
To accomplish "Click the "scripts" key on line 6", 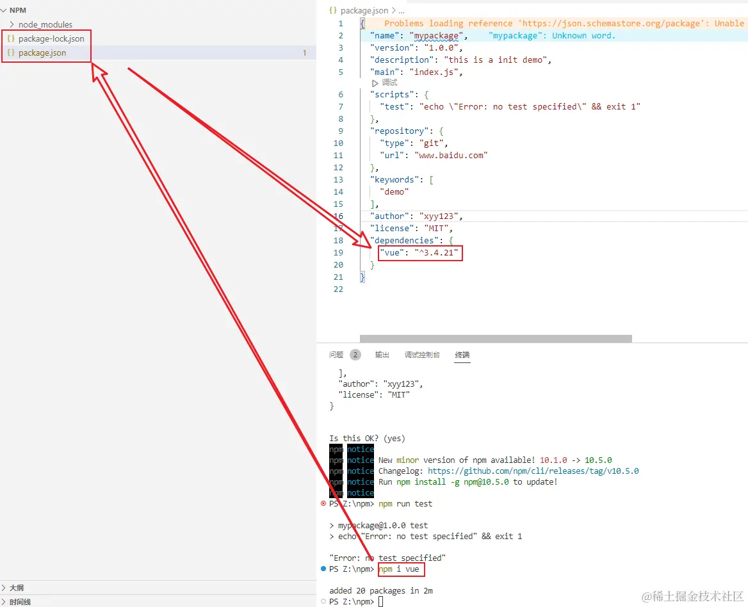I will point(392,94).
